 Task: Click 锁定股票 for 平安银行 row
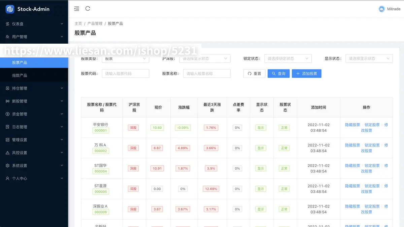pos(372,125)
